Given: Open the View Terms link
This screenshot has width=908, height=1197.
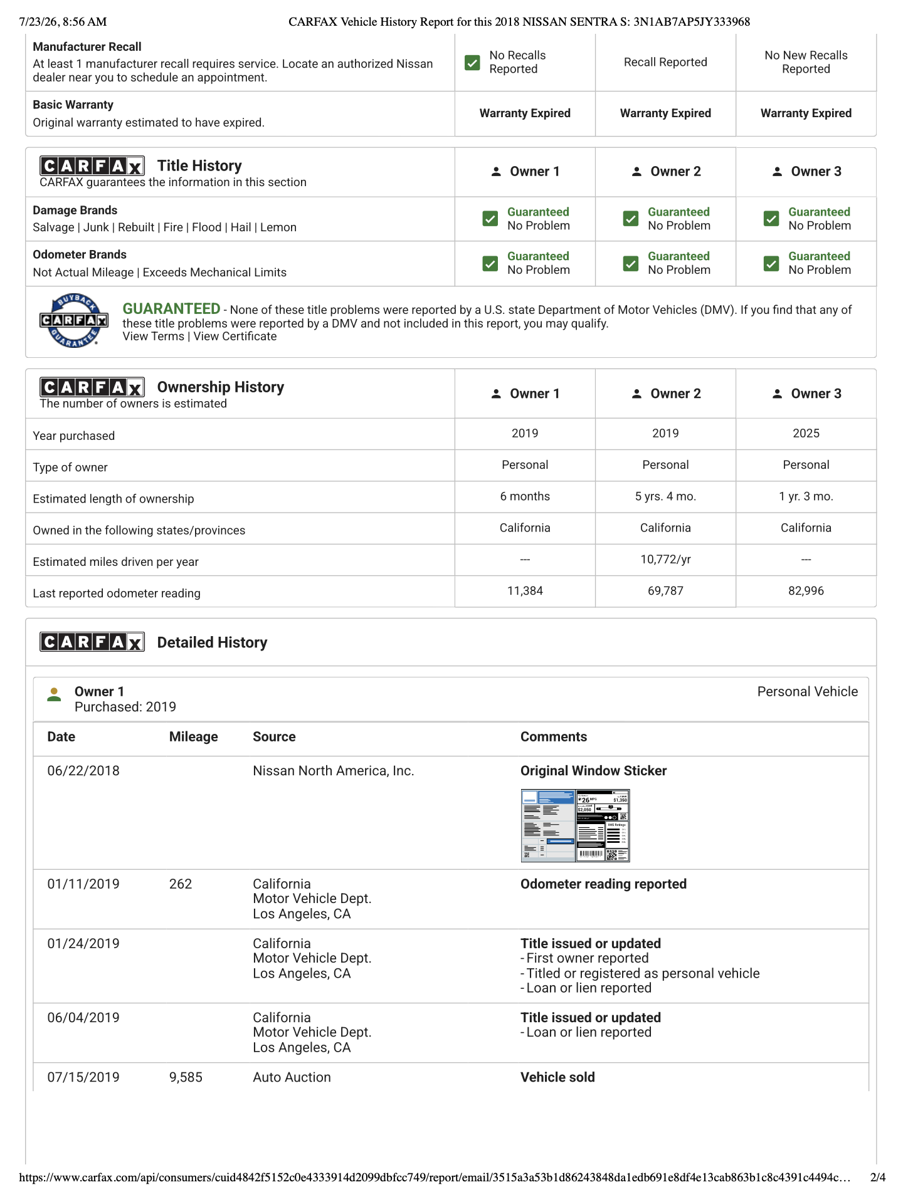Looking at the screenshot, I should 153,337.
